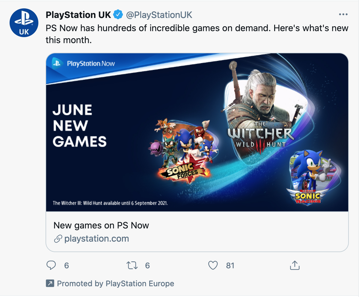This screenshot has height=297, width=359.
Task: Select the PlayStation UK profile avatar
Action: click(24, 22)
